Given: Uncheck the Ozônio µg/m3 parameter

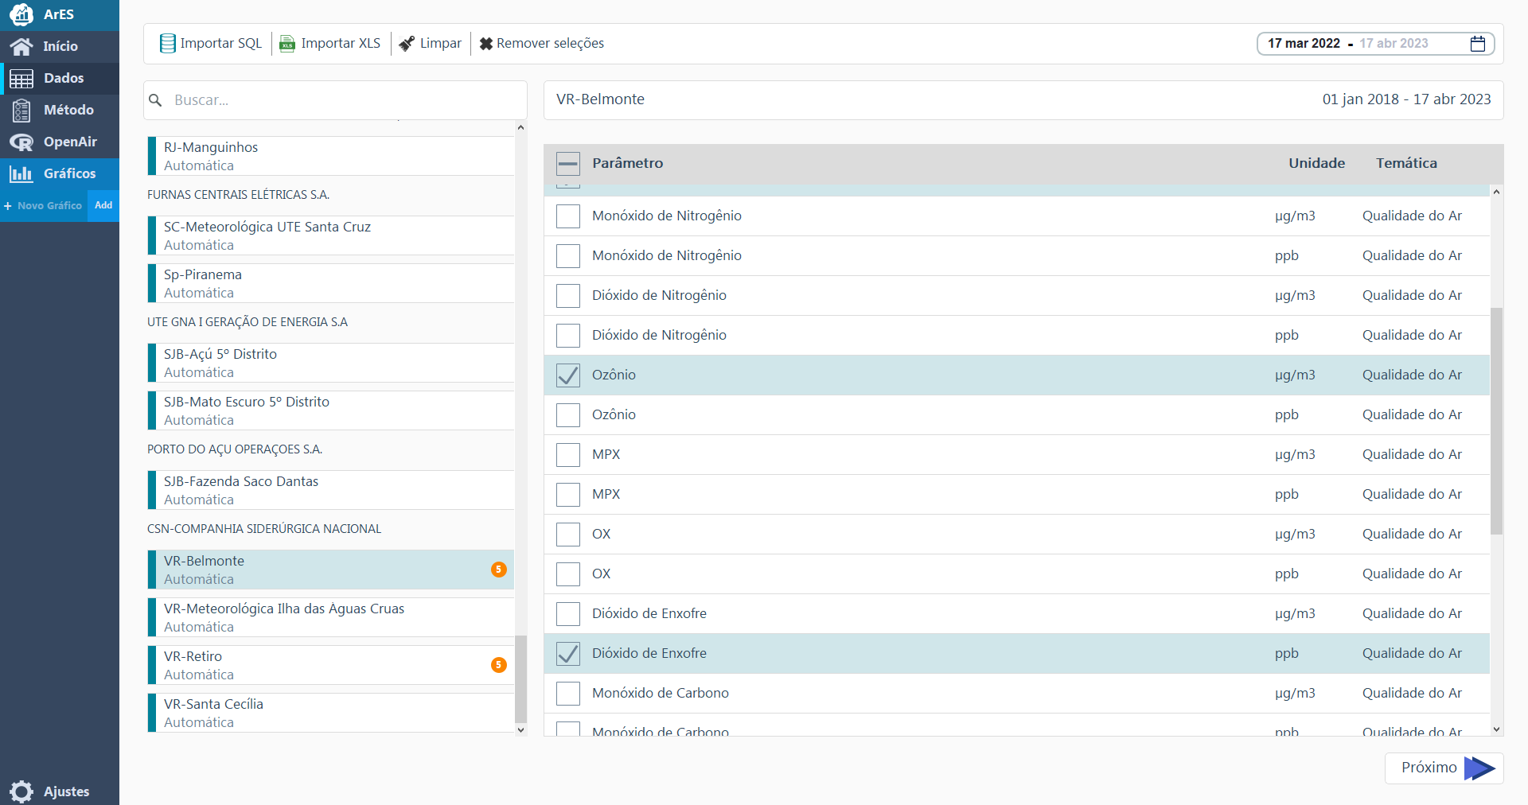Looking at the screenshot, I should (x=567, y=375).
